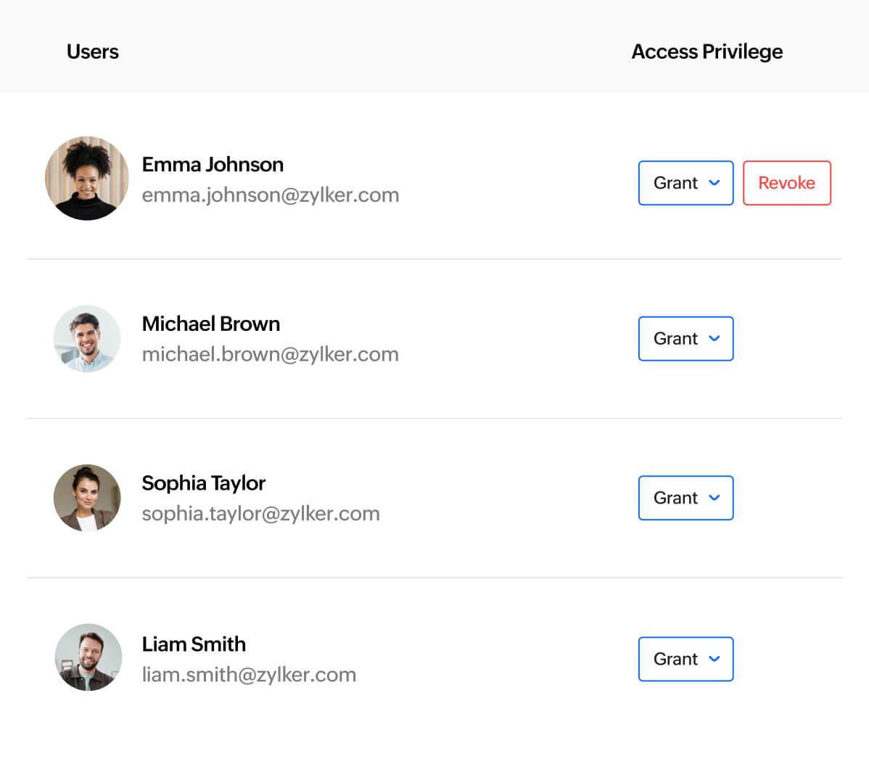This screenshot has height=759, width=869.
Task: Open Emma Johnson's Grant dropdown
Action: (x=685, y=183)
